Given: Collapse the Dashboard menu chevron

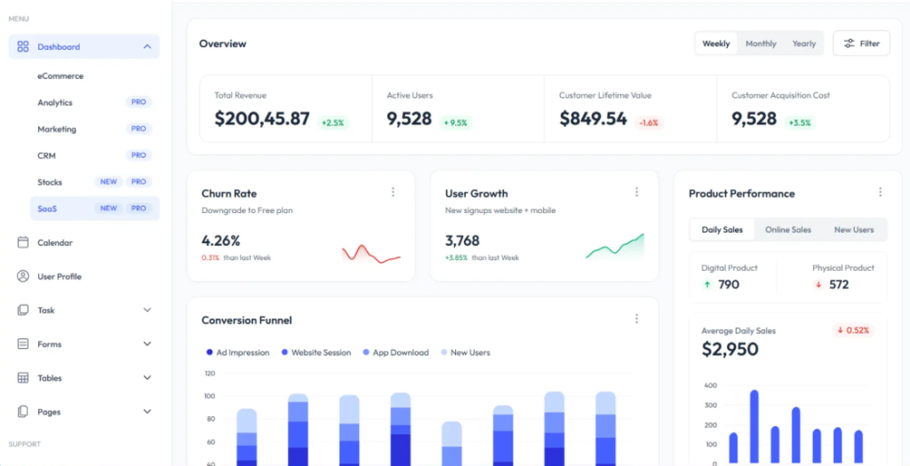Looking at the screenshot, I should click(x=147, y=47).
